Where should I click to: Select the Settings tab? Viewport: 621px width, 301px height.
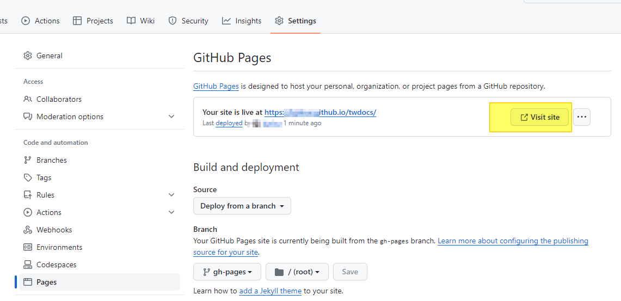tap(296, 21)
